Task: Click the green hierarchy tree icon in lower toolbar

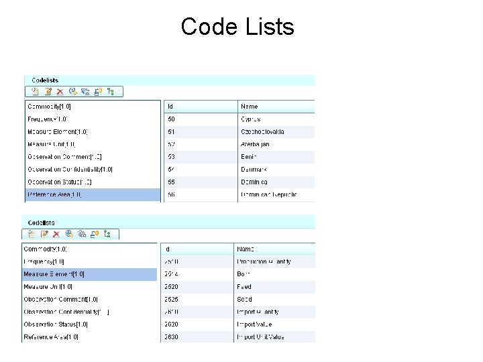Action: (107, 234)
